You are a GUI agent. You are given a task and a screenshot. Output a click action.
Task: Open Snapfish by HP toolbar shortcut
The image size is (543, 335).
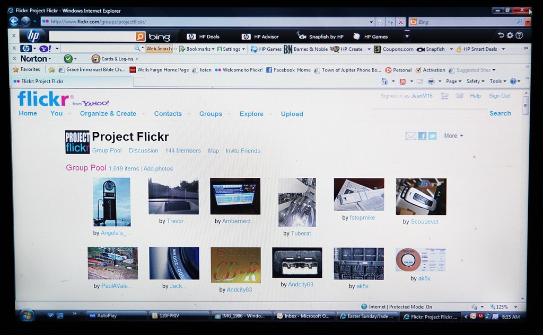click(320, 37)
